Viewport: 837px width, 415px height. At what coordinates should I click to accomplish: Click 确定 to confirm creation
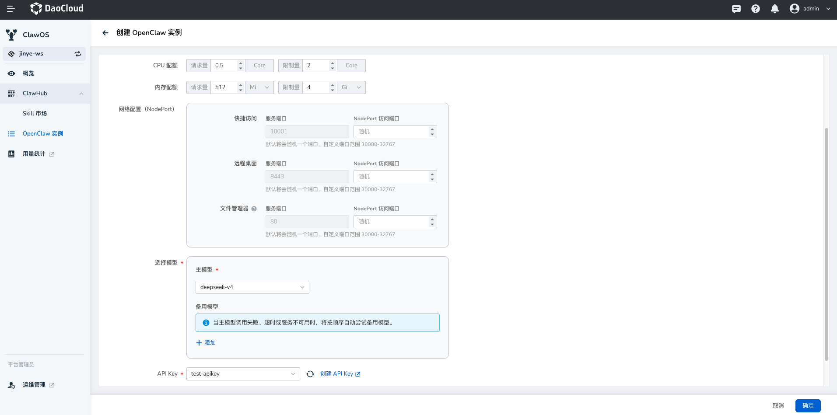808,406
